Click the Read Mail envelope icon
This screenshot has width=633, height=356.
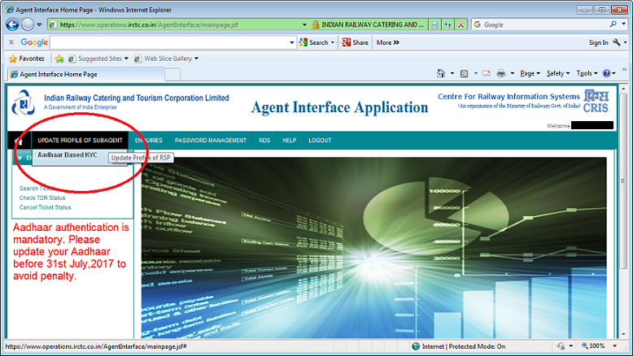(487, 73)
